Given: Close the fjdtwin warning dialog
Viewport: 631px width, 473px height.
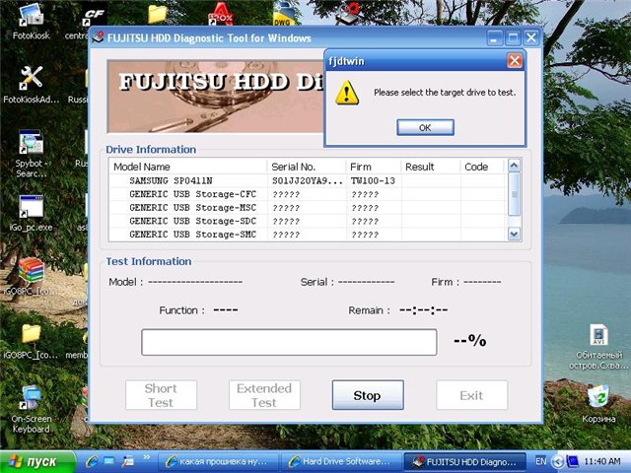Looking at the screenshot, I should pyautogui.click(x=514, y=61).
